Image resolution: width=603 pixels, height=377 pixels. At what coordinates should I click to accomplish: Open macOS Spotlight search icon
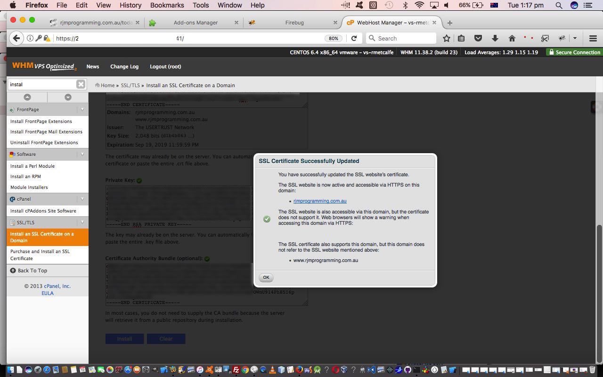(559, 5)
